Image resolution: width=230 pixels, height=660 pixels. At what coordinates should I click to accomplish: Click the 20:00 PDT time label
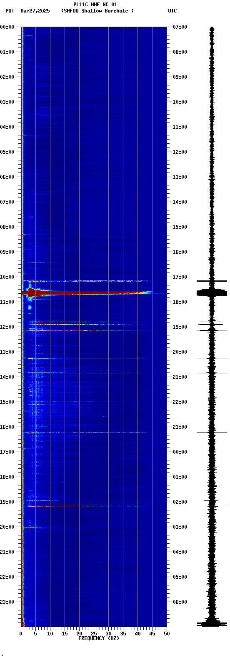click(x=7, y=527)
